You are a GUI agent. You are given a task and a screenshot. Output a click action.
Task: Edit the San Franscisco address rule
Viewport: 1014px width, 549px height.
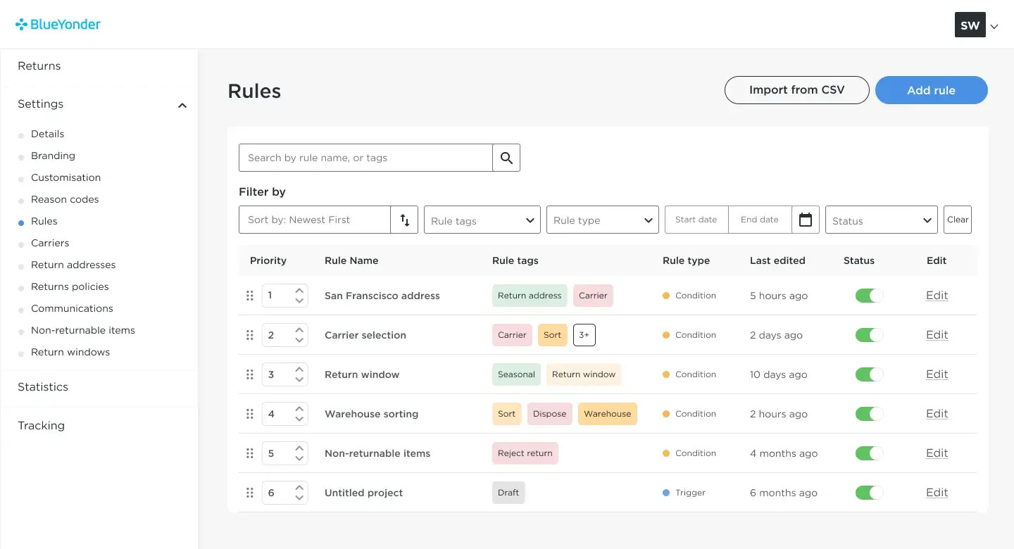coord(937,296)
